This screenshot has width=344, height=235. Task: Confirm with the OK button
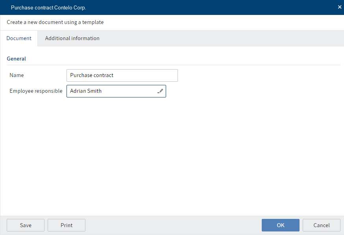pyautogui.click(x=280, y=225)
